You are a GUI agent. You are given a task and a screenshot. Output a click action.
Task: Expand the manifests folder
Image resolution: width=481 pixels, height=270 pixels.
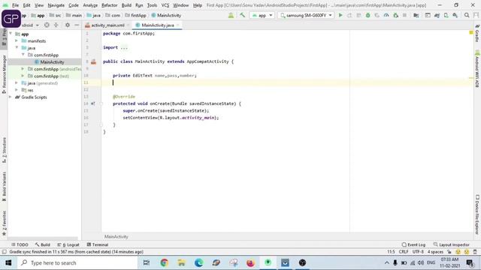pyautogui.click(x=17, y=40)
